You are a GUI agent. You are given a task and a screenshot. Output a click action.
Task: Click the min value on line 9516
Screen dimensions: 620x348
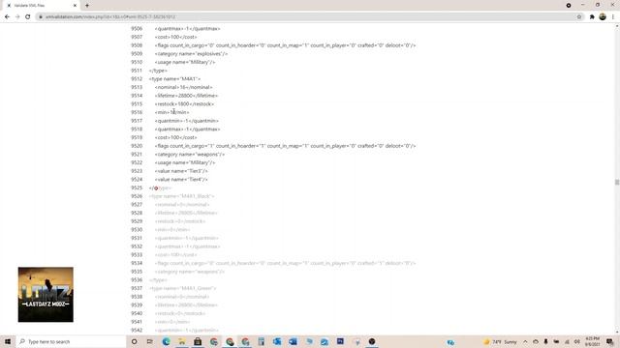click(x=172, y=112)
